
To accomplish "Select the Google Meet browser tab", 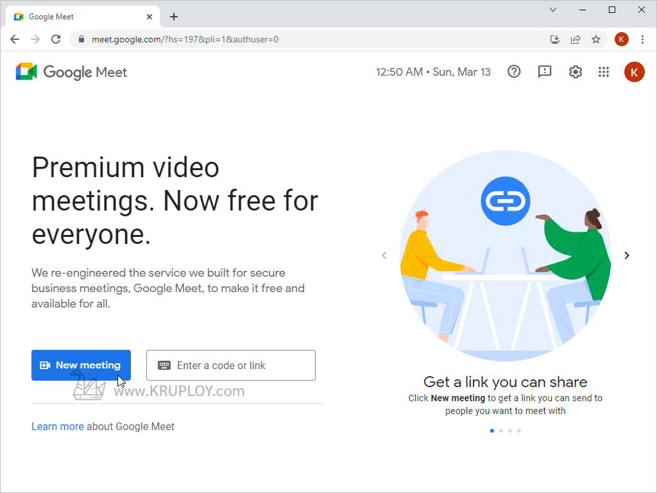I will [x=83, y=17].
